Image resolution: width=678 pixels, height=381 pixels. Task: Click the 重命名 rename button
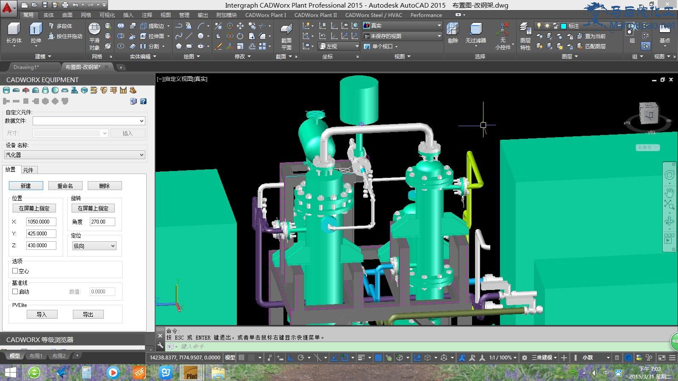[65, 186]
